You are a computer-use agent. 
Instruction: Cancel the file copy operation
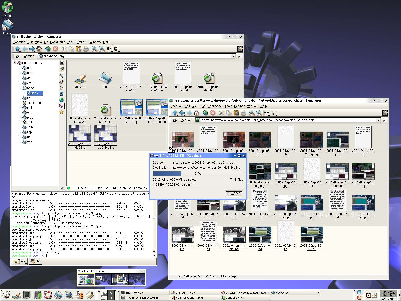[x=234, y=193]
